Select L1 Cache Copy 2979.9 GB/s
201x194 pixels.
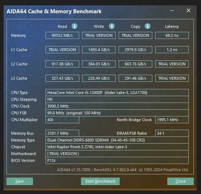135,50
